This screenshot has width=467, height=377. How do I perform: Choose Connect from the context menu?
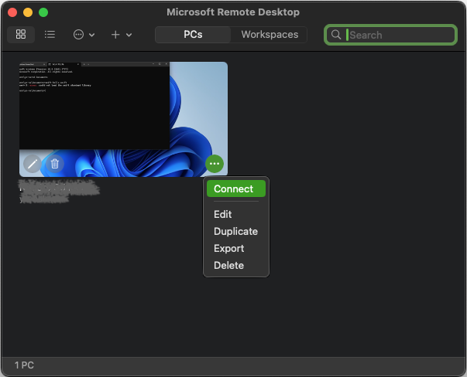[x=236, y=188]
